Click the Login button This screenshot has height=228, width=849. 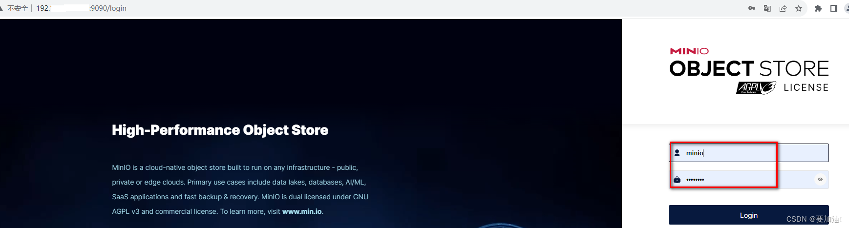[748, 215]
